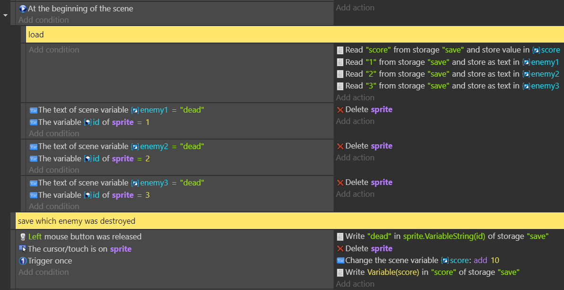Viewport: 564px width, 290px height.
Task: Click the mouse icon of Left mouse button condition
Action: (23, 237)
